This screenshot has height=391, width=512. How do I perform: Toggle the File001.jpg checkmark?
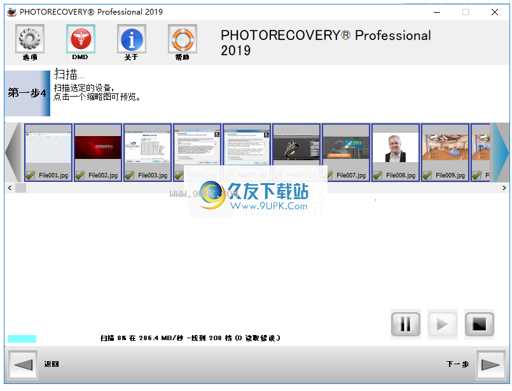[31, 175]
